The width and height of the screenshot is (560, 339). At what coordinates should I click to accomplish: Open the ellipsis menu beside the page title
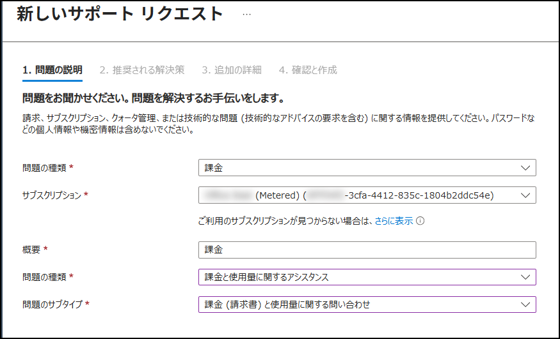tap(246, 15)
